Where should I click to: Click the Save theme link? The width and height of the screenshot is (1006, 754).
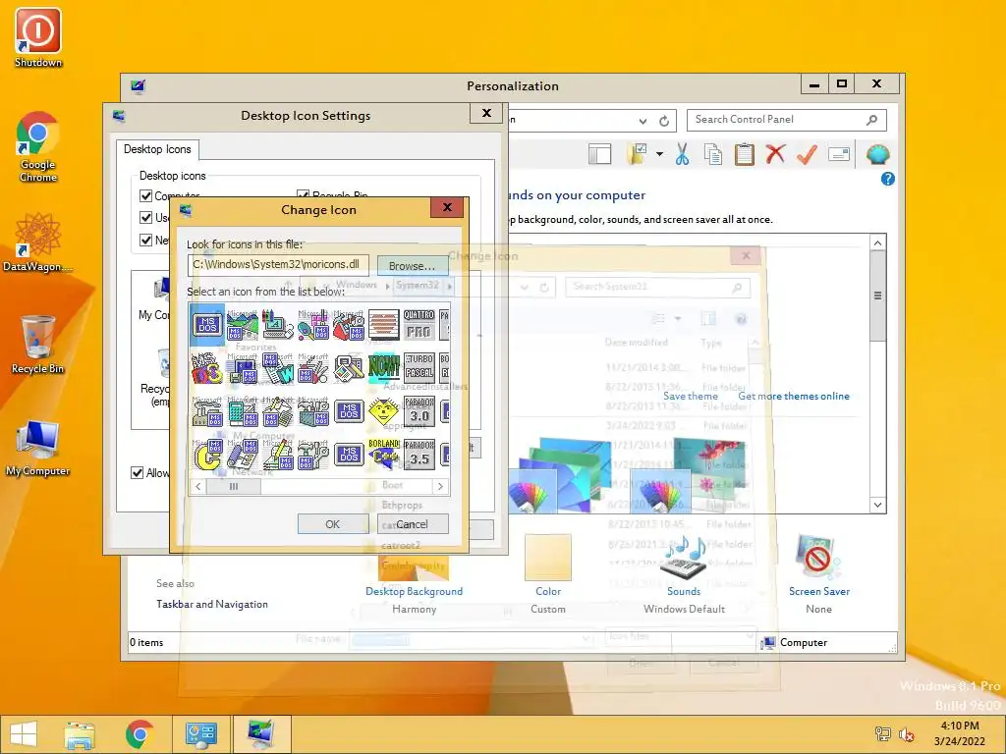coord(691,397)
